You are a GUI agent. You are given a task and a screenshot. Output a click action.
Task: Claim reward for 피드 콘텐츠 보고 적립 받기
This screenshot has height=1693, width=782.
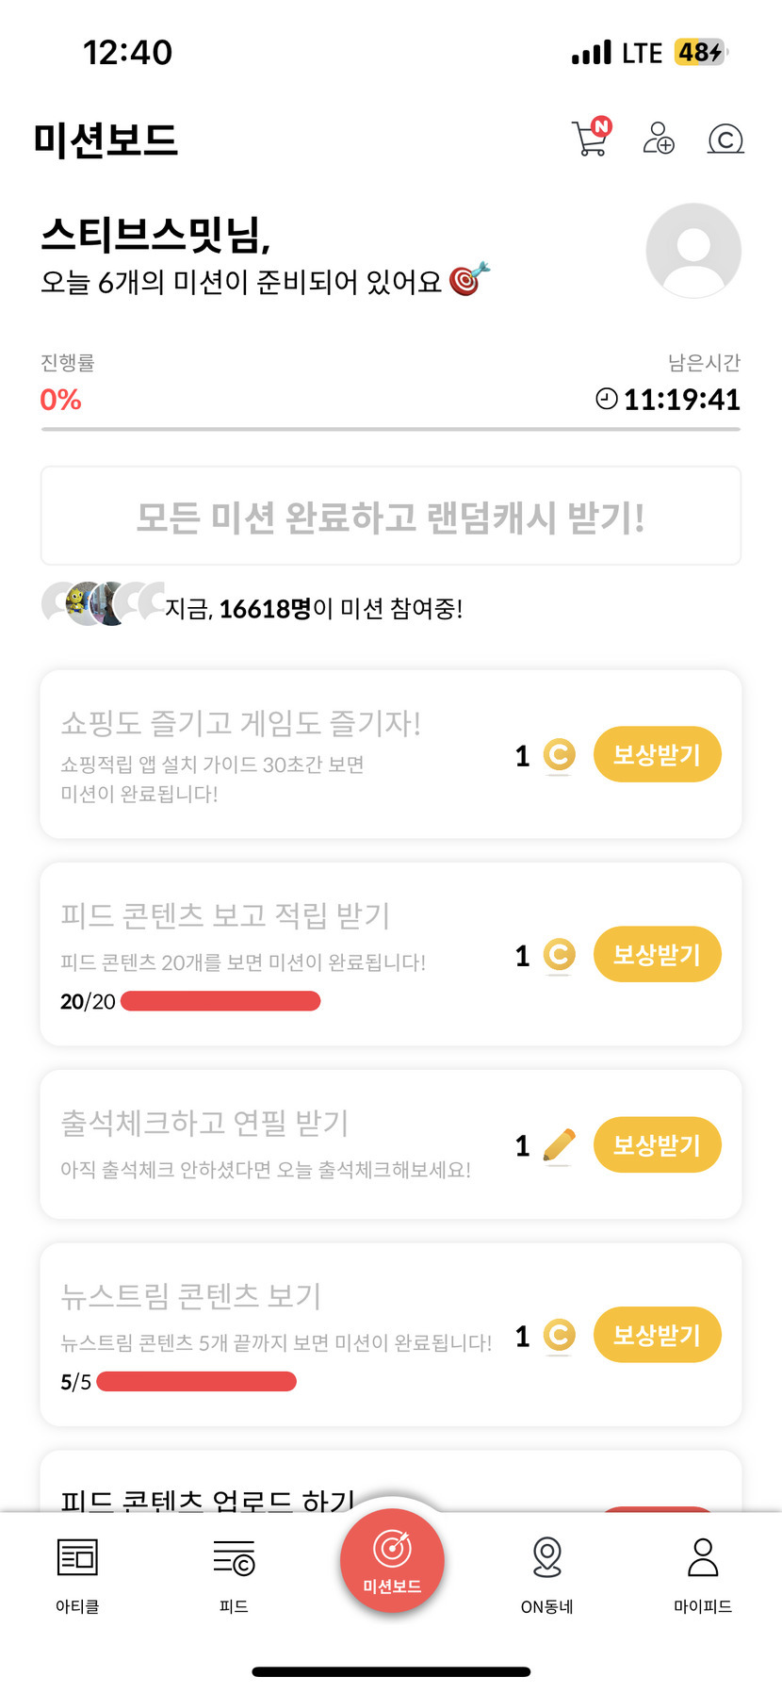[x=657, y=955]
